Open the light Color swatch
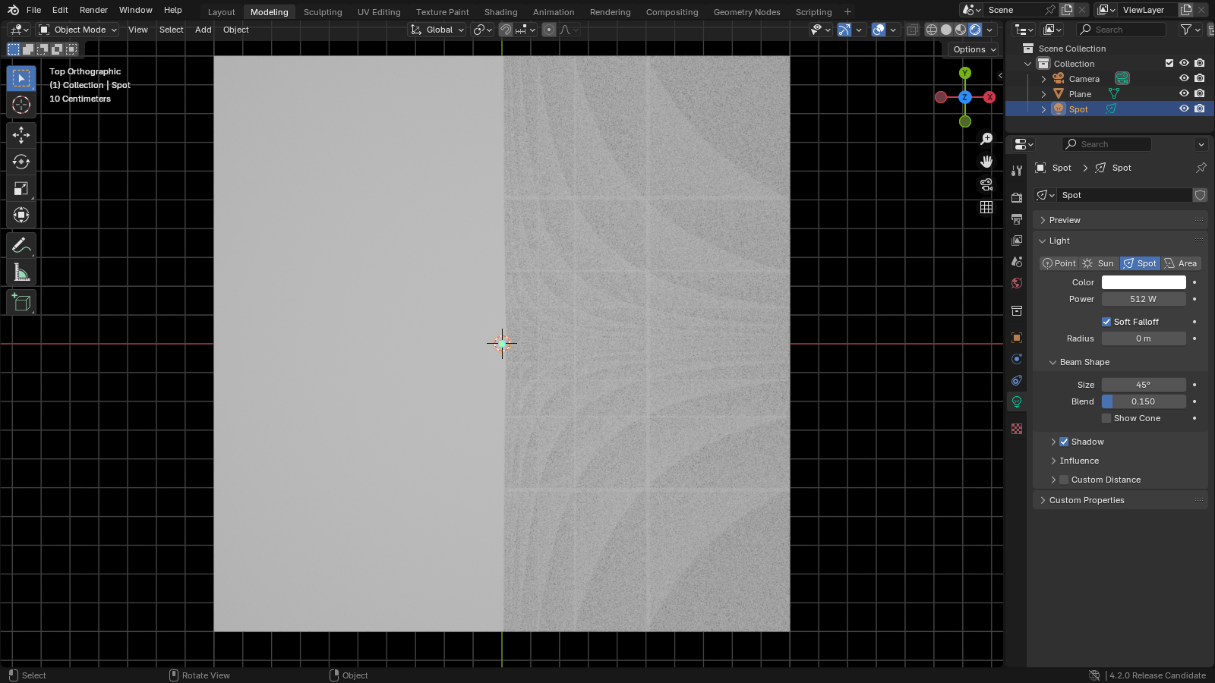This screenshot has width=1215, height=683. (x=1144, y=282)
